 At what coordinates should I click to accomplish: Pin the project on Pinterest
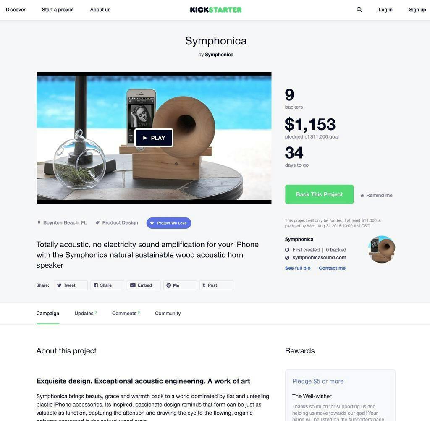coord(180,285)
